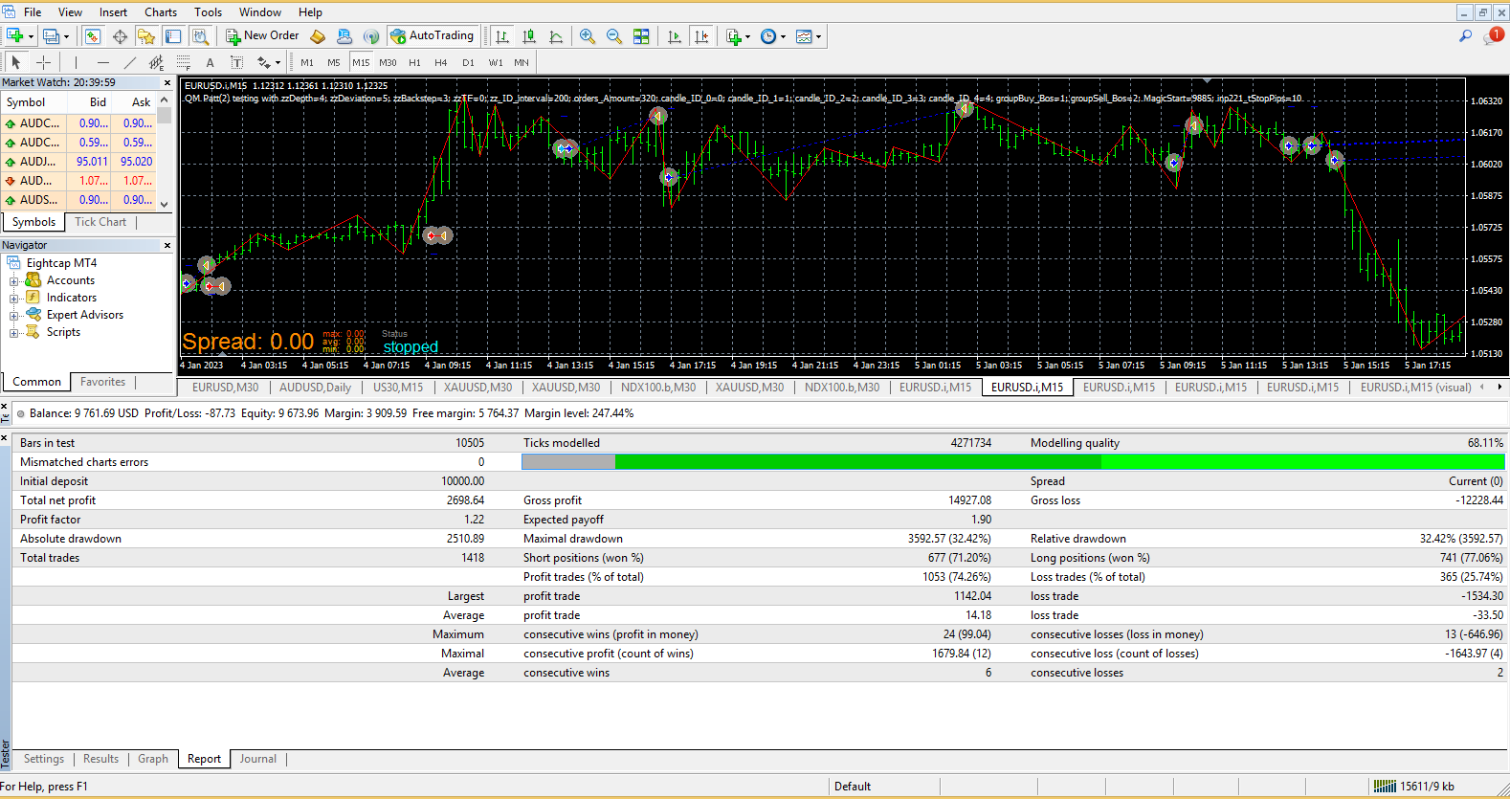The width and height of the screenshot is (1510, 799).
Task: Open tile windows layout icon
Action: point(641,36)
